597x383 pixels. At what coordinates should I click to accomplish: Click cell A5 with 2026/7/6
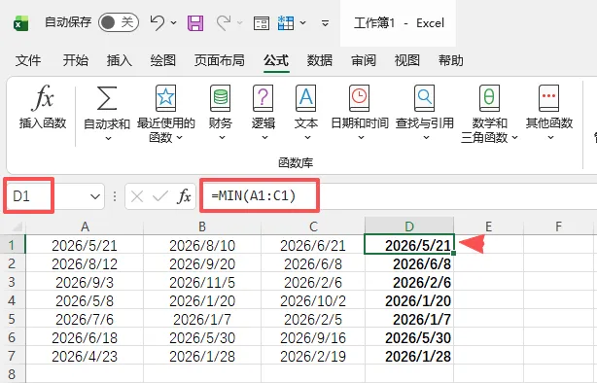click(85, 319)
